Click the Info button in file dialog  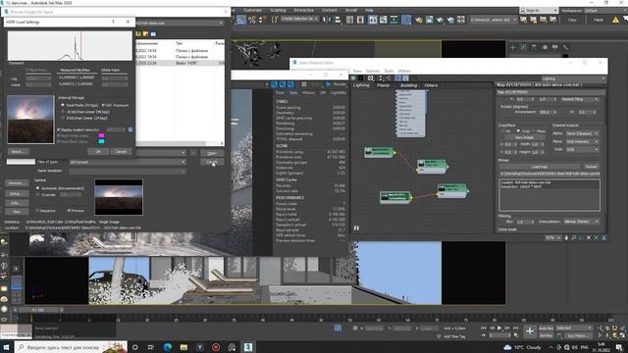[x=17, y=203]
